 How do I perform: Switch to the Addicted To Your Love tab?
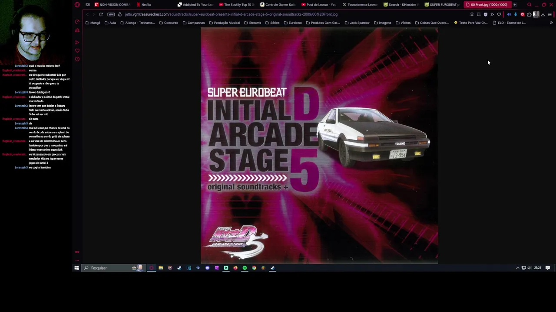click(195, 5)
